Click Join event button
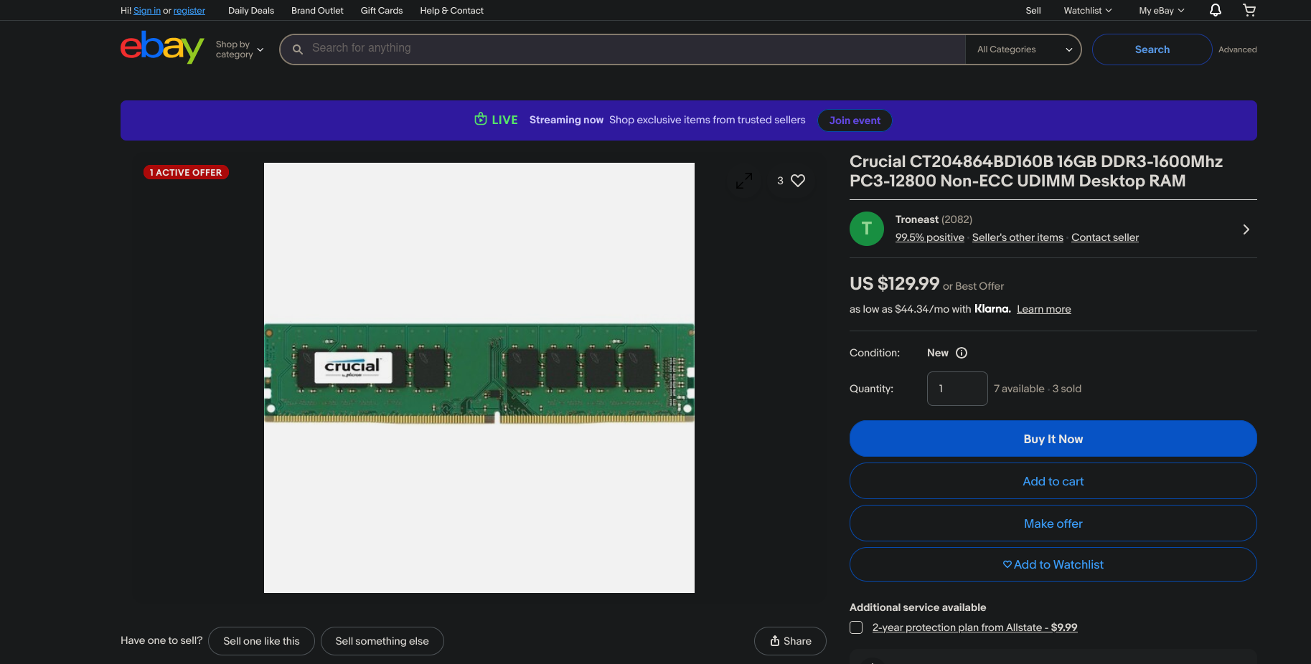Screen dimensions: 1311x664 (855, 120)
